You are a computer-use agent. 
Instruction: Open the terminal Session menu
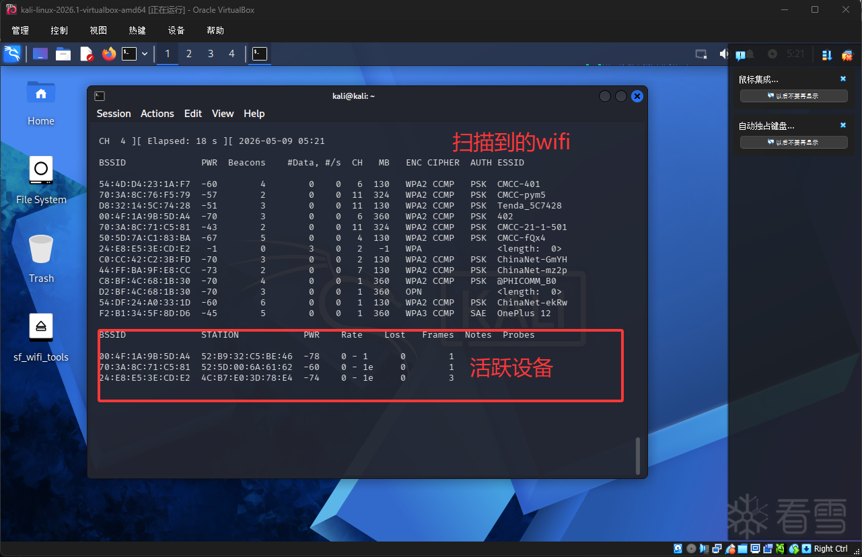tap(114, 114)
